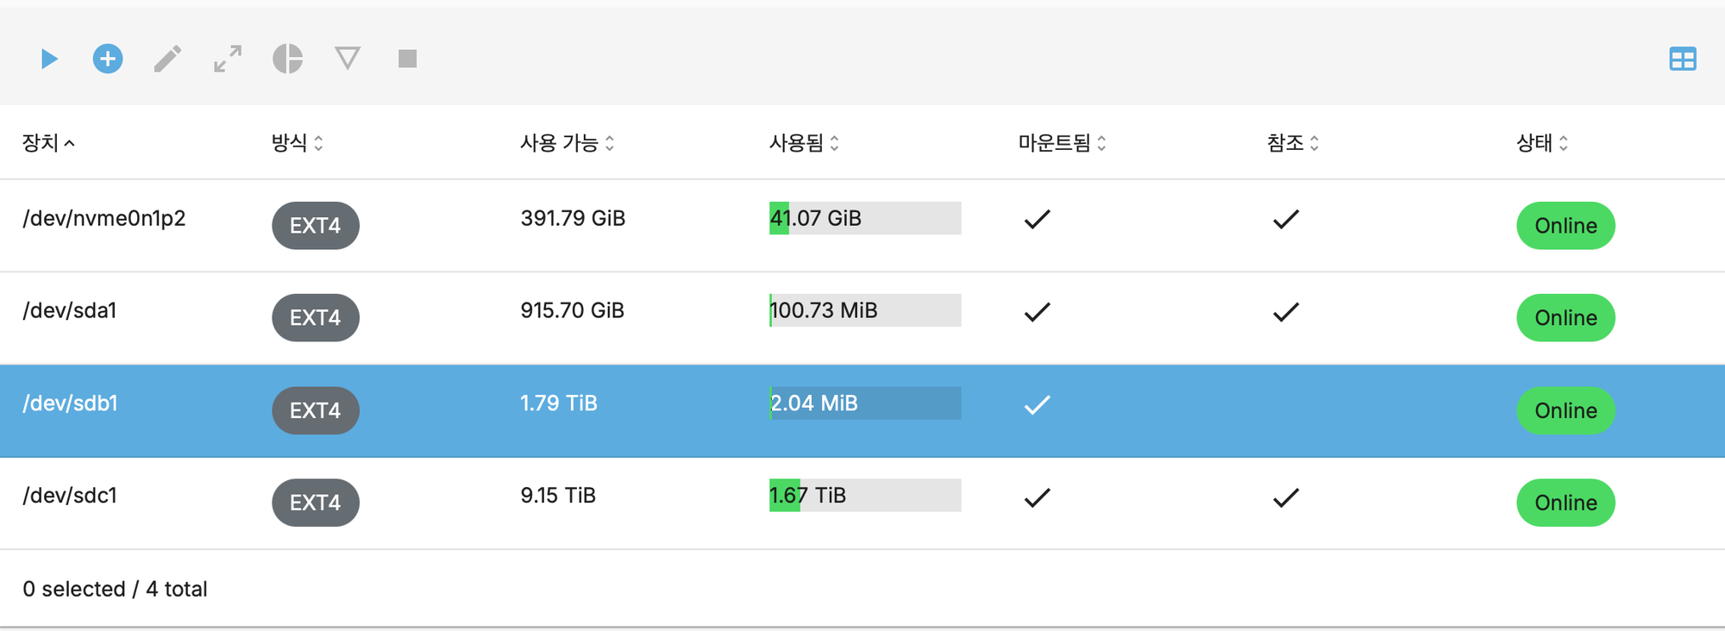Click 41.07 GiB usage bar

tap(865, 218)
